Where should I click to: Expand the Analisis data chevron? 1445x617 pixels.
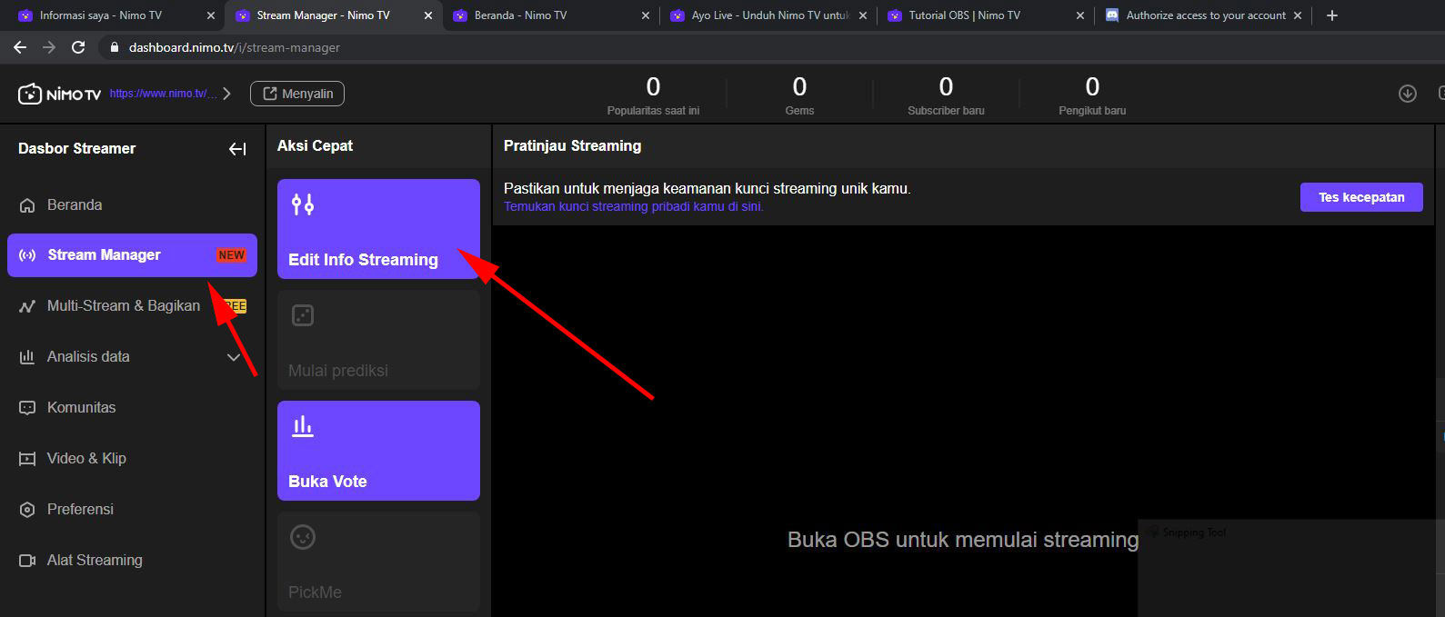[234, 357]
